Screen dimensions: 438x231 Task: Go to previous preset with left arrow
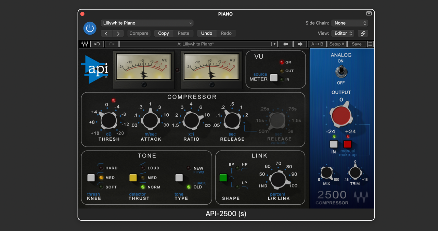(106, 33)
